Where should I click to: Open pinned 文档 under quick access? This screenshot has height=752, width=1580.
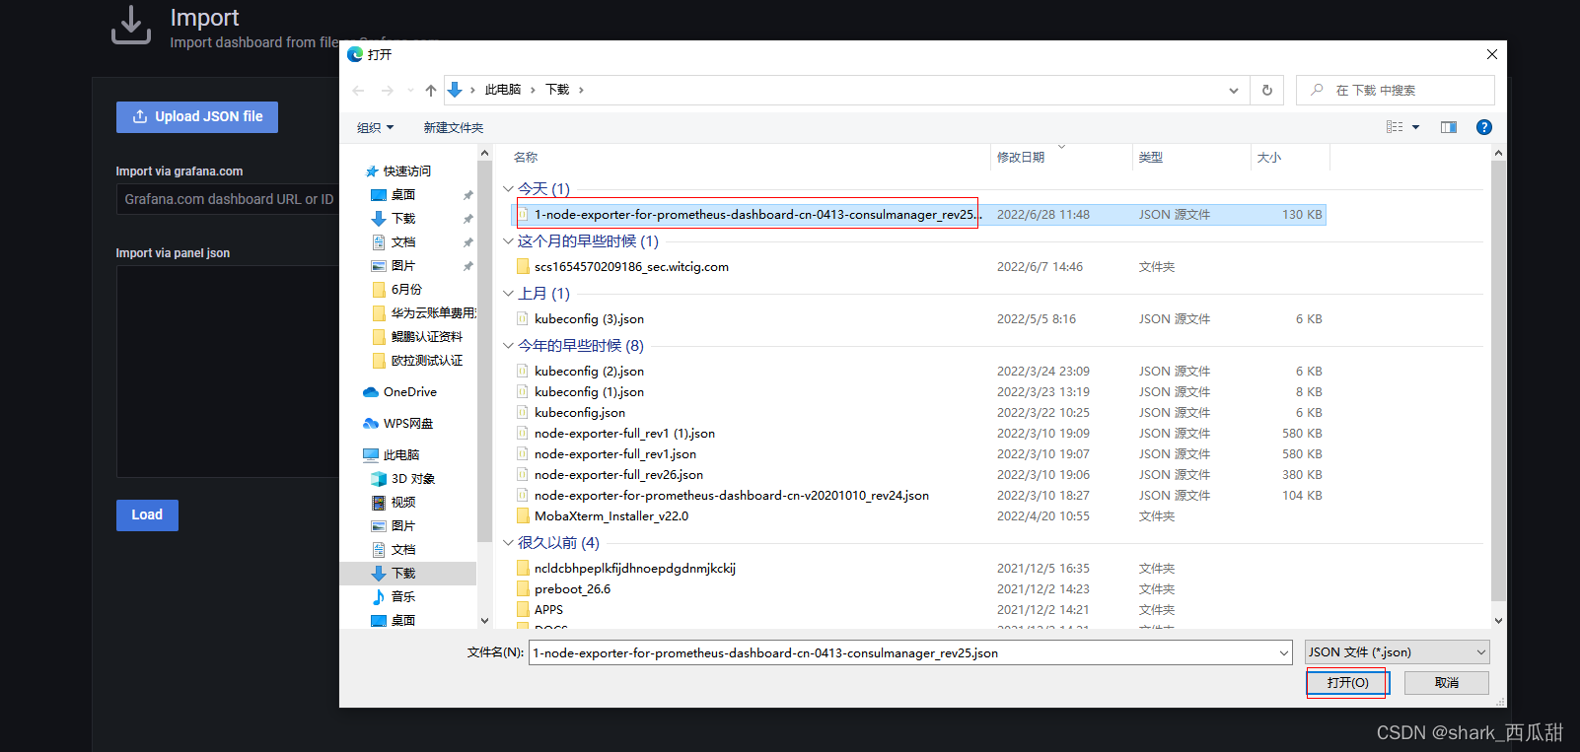pyautogui.click(x=403, y=241)
